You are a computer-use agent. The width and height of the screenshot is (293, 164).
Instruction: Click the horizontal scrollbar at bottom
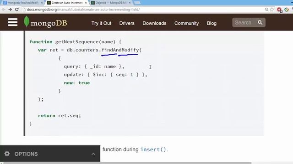127,163
